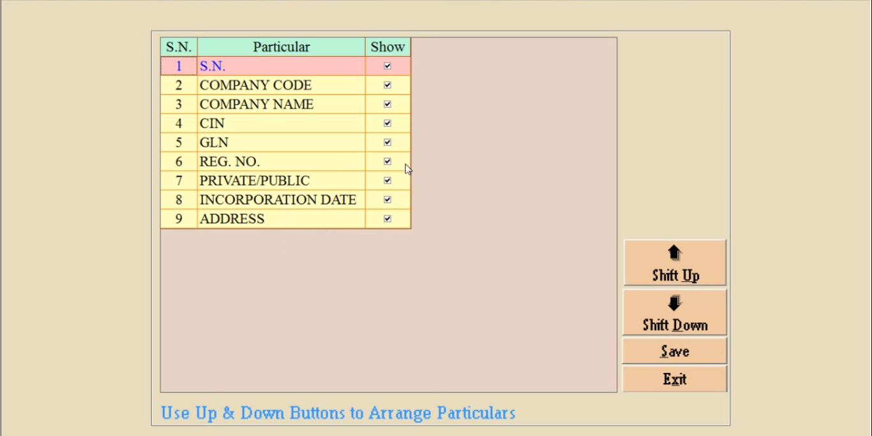872x436 pixels.
Task: Disable Show checkbox for CIN
Action: click(x=387, y=123)
